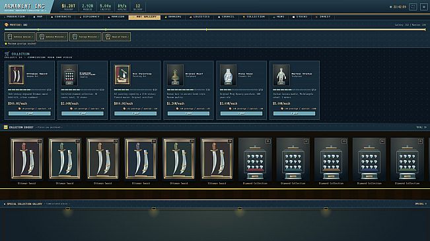Viewport: 430px width, 241px height.
Task: Click the Defense Minister rank badge
Action: click(x=52, y=37)
